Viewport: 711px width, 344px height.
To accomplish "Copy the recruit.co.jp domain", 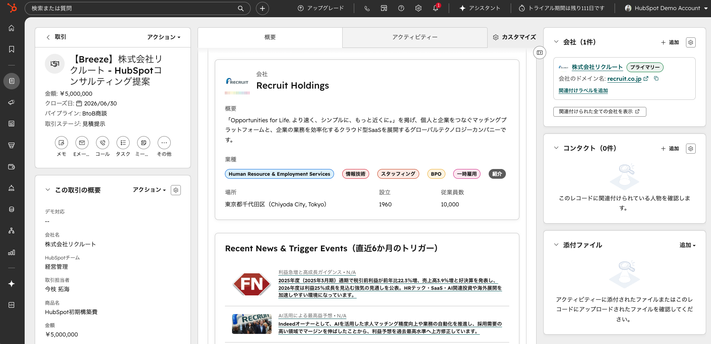I will click(x=656, y=79).
